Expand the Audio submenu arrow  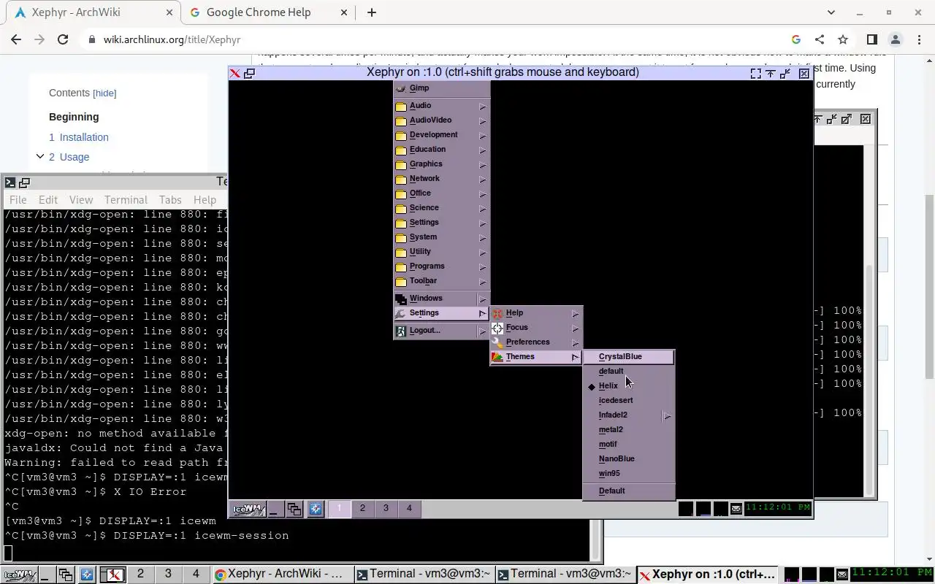tap(482, 107)
